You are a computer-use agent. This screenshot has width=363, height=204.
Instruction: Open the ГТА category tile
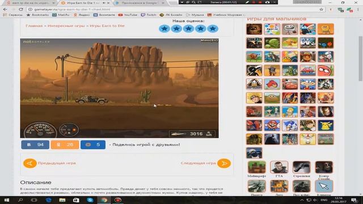(x=279, y=168)
